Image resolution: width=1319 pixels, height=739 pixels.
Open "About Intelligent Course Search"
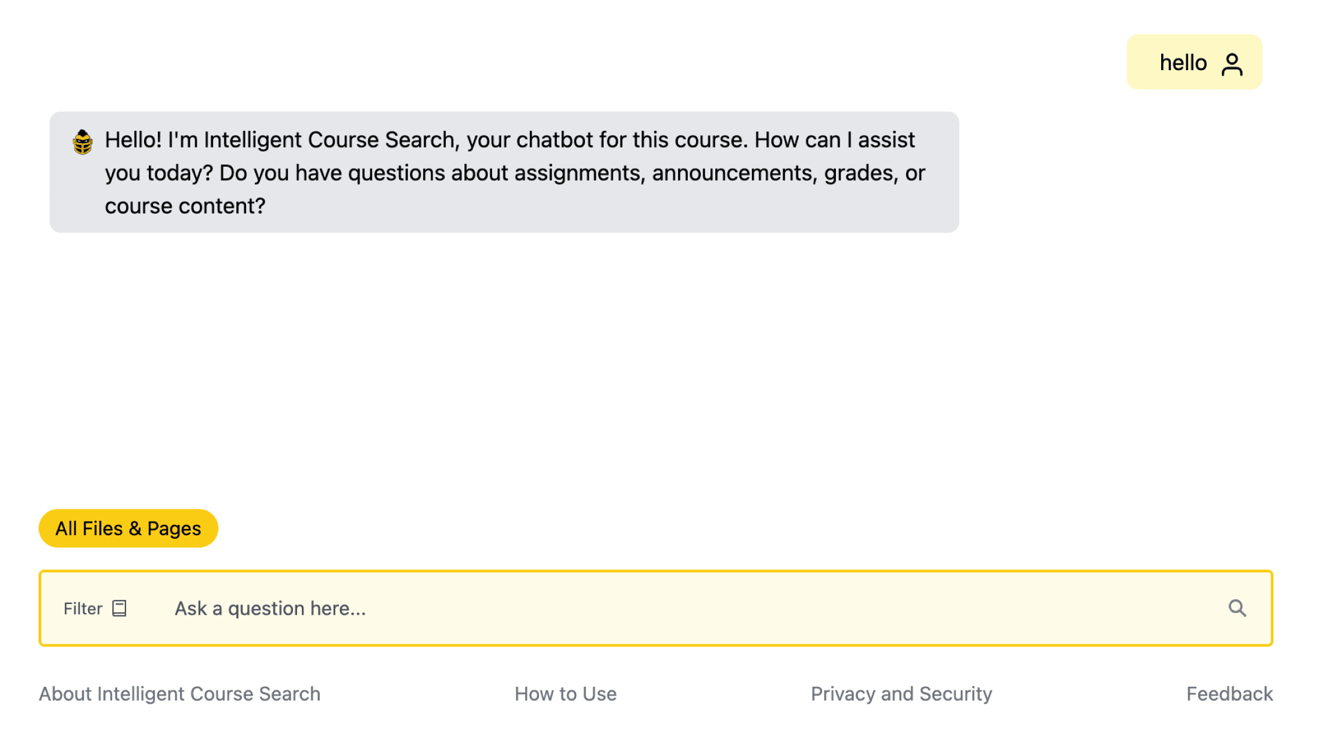pos(179,694)
